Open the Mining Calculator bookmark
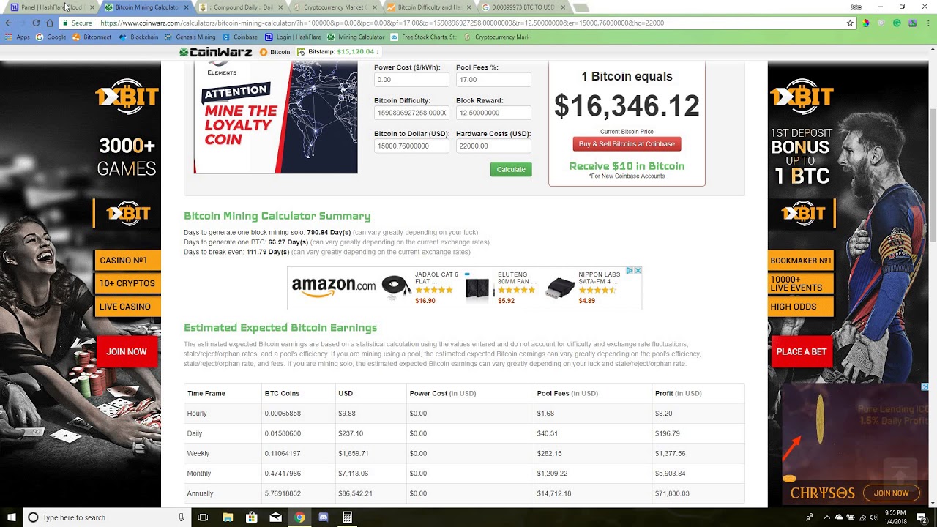 tap(356, 37)
